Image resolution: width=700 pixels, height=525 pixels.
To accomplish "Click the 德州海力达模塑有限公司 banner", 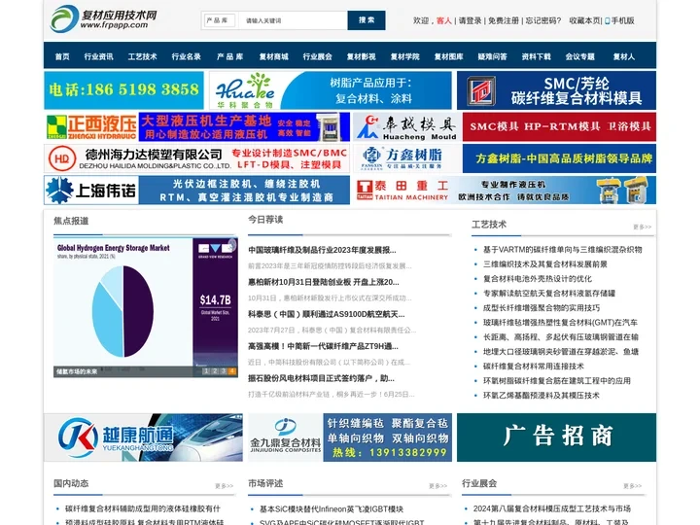I will 196,158.
